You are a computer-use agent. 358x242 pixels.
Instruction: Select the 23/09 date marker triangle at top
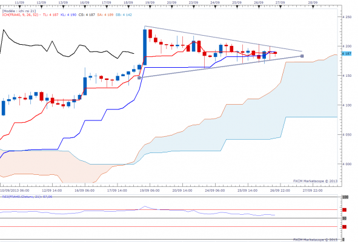coord(194,7)
